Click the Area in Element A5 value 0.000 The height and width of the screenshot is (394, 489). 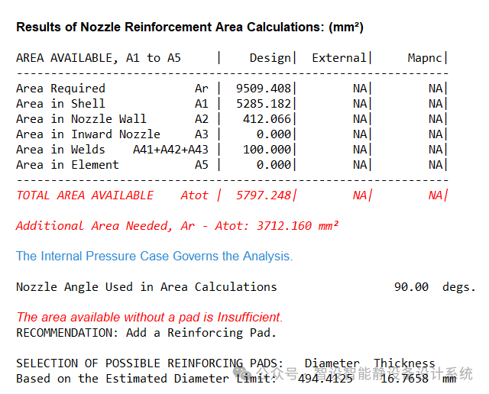coord(274,165)
